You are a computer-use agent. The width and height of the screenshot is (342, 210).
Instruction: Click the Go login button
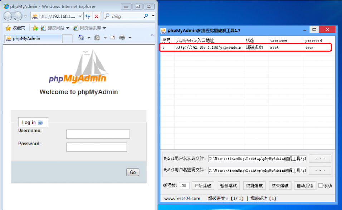click(x=133, y=172)
